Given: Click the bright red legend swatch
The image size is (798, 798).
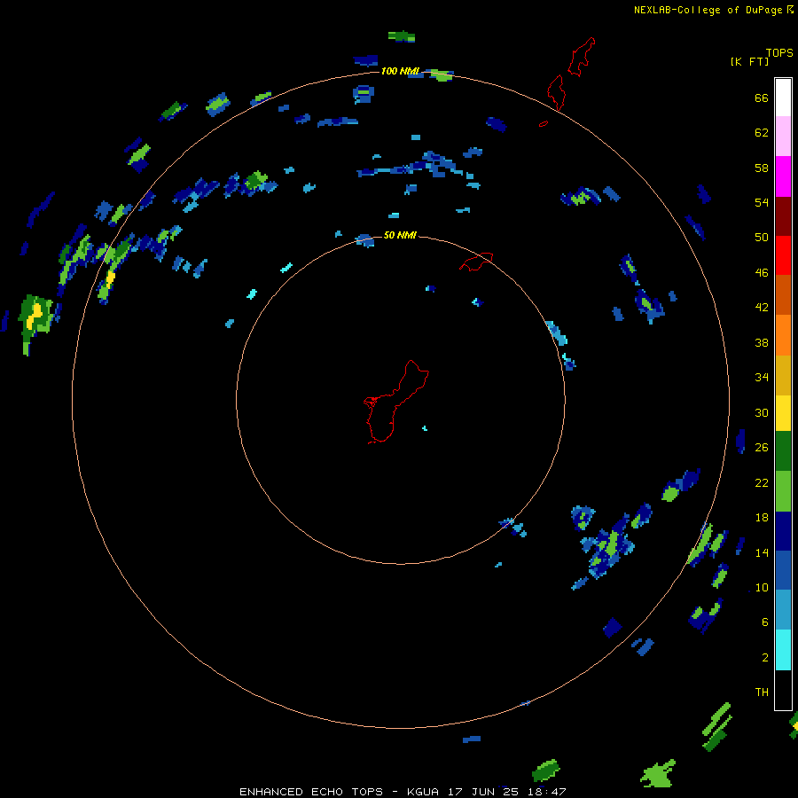Looking at the screenshot, I should (x=783, y=255).
